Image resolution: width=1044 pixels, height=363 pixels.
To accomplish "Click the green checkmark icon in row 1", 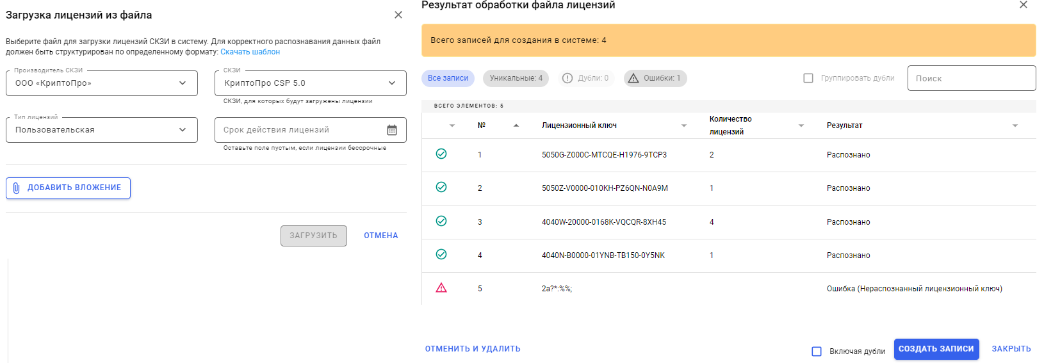I will click(441, 154).
